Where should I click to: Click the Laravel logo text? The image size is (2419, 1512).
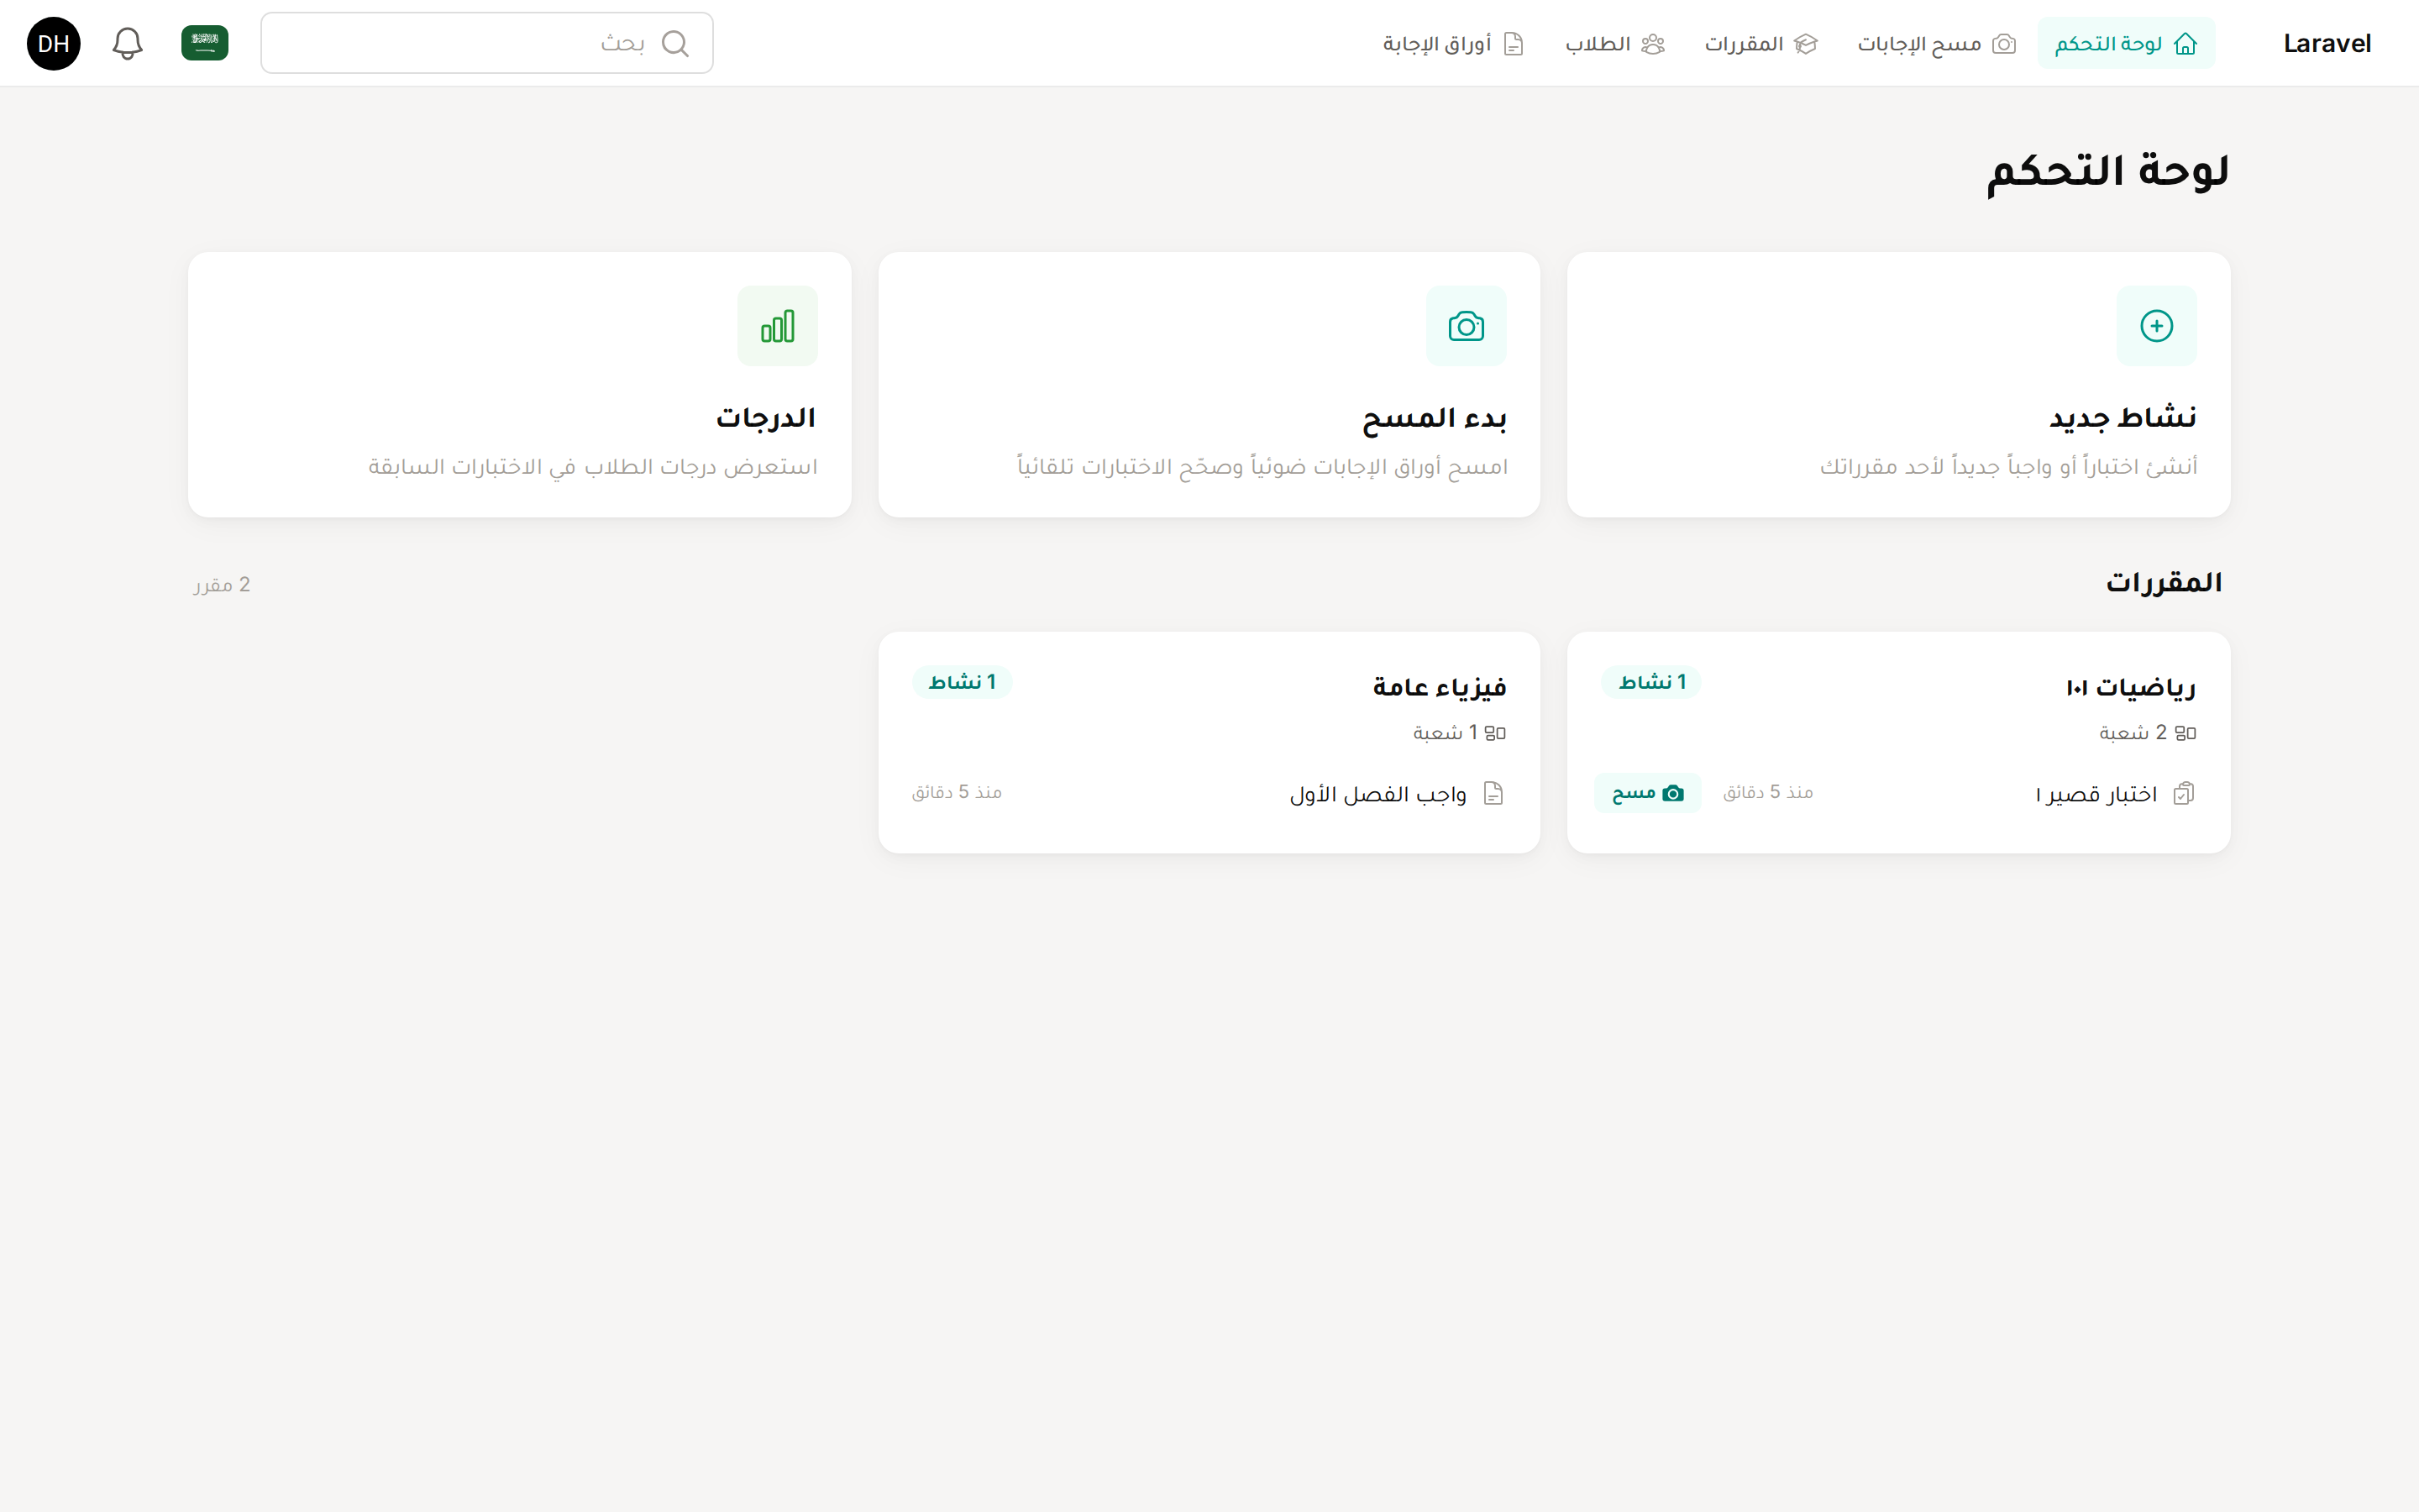pos(2327,43)
